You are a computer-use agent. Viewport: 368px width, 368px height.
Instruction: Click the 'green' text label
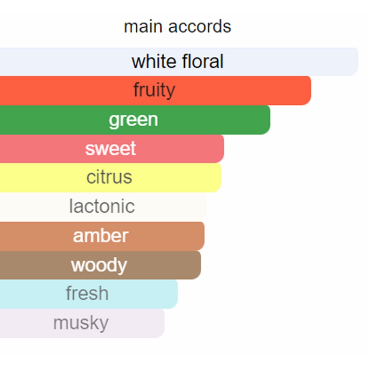click(x=133, y=120)
